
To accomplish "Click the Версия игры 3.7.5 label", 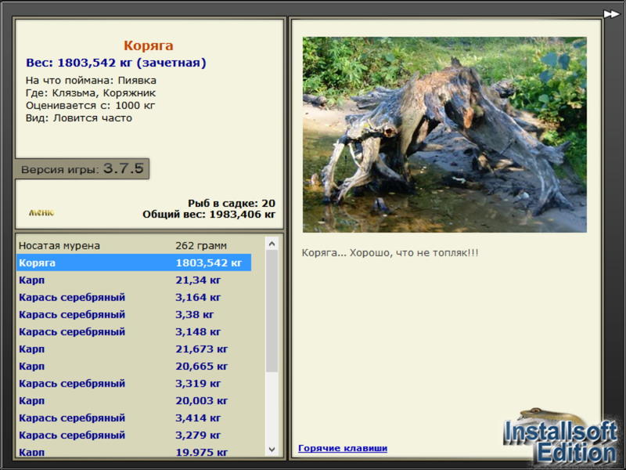I will click(82, 168).
